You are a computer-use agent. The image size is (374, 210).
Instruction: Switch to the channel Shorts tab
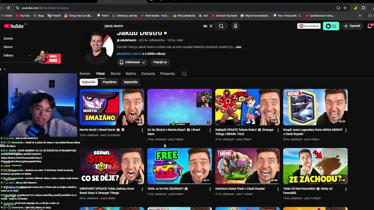(115, 74)
